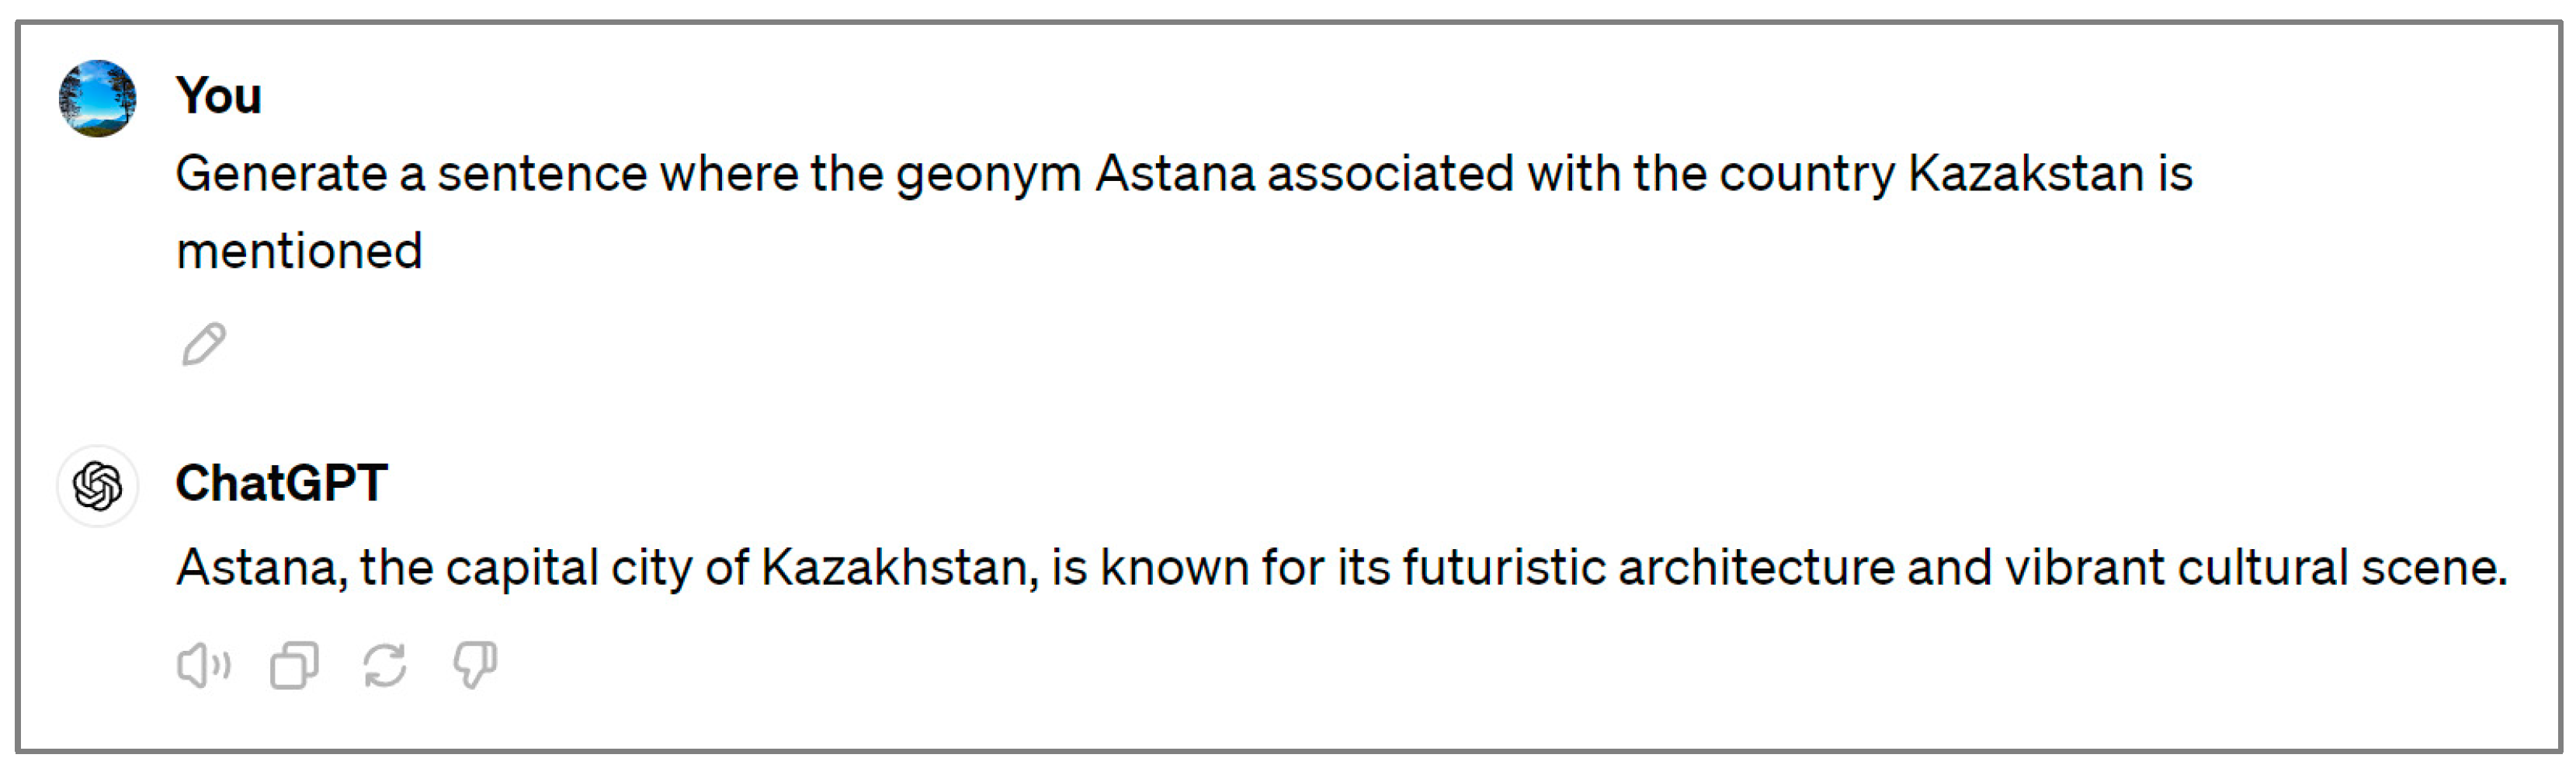This screenshot has height=765, width=2576.
Task: Mark the response with thumbs down
Action: [x=475, y=665]
